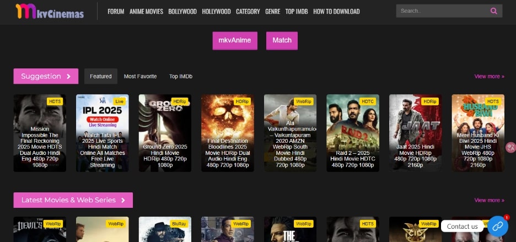Click View more in Suggestion section
Screen dimensions: 516x242
click(489, 77)
